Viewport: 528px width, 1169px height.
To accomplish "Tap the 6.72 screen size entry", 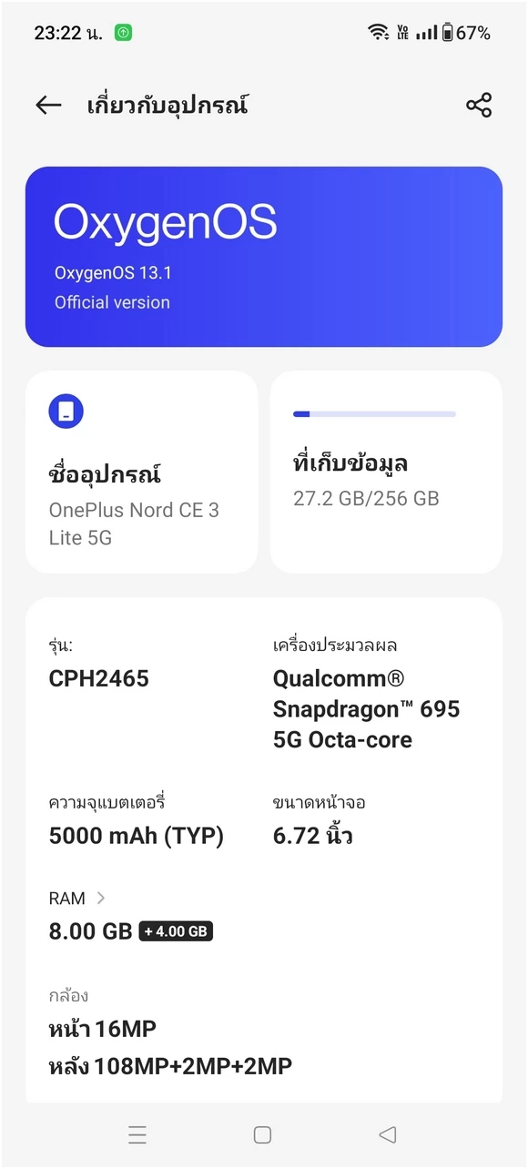I will (x=313, y=835).
